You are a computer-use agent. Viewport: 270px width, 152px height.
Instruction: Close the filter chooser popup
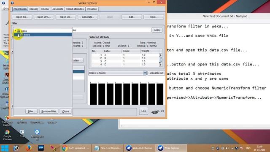(65, 111)
